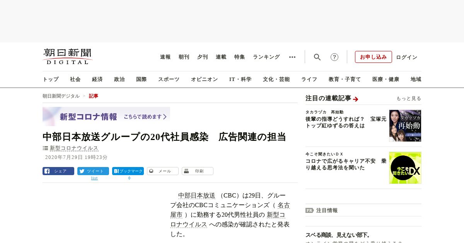The image size is (464, 243).
Task: Open the 連載 header menu
Action: (x=221, y=57)
